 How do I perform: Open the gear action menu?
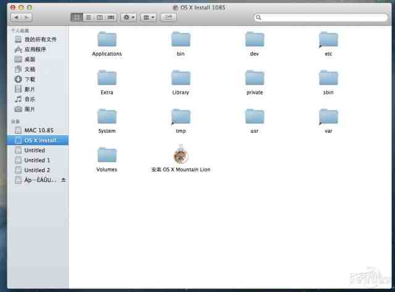[128, 17]
